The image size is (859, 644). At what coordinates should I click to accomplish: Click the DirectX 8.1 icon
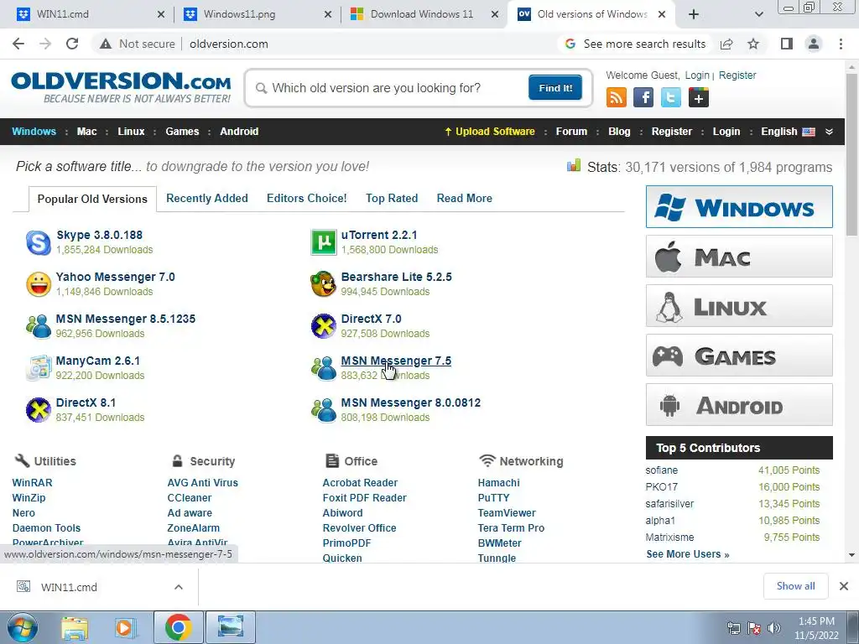pyautogui.click(x=39, y=410)
